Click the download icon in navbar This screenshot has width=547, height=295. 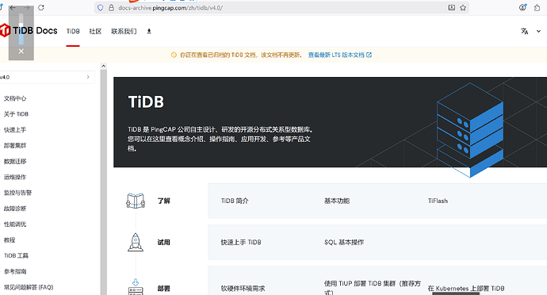coord(149,32)
